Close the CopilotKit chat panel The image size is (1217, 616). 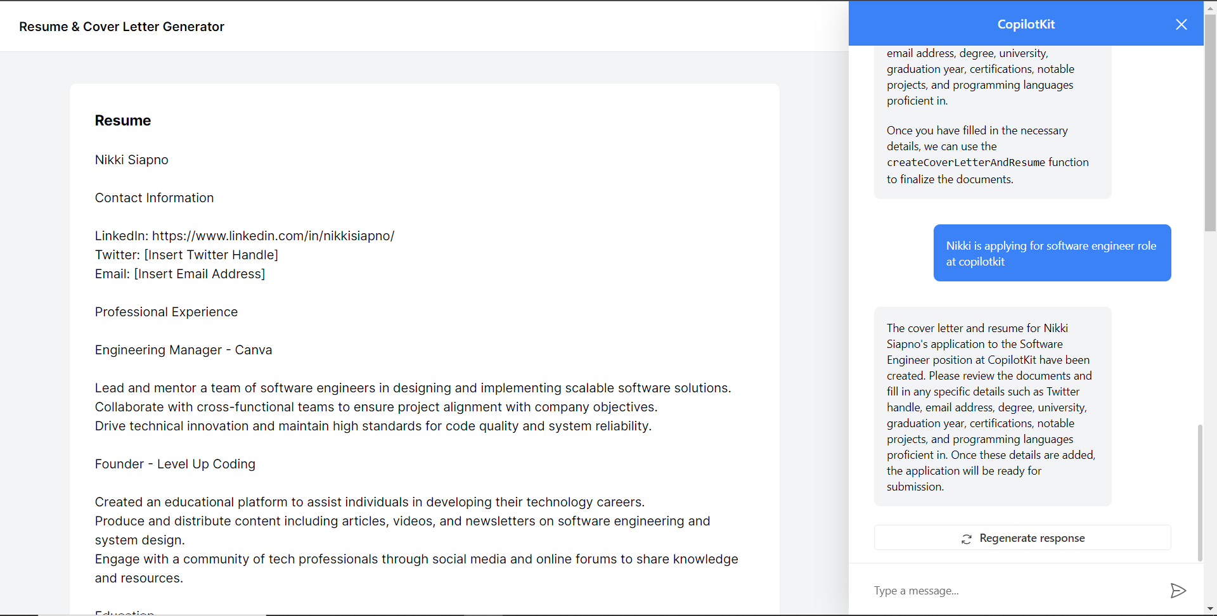[1182, 25]
